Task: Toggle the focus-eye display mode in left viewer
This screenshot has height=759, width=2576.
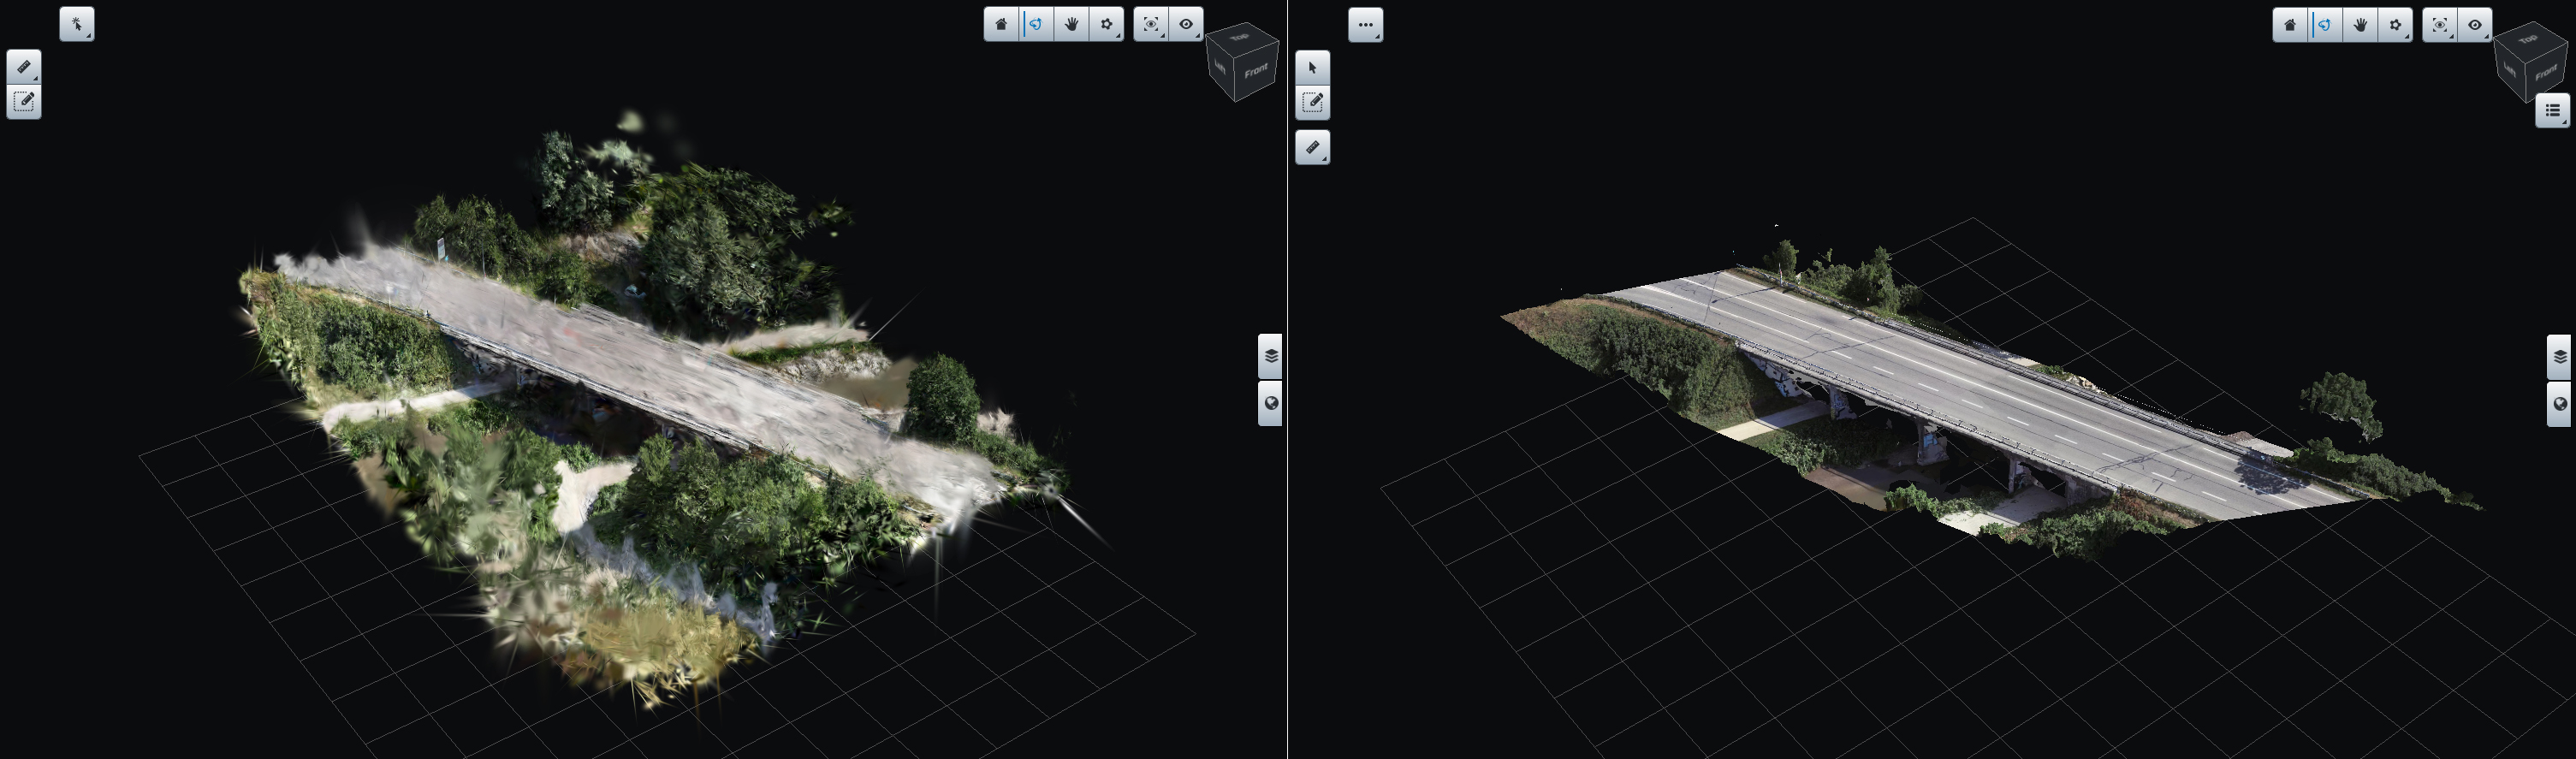Action: pos(1151,25)
